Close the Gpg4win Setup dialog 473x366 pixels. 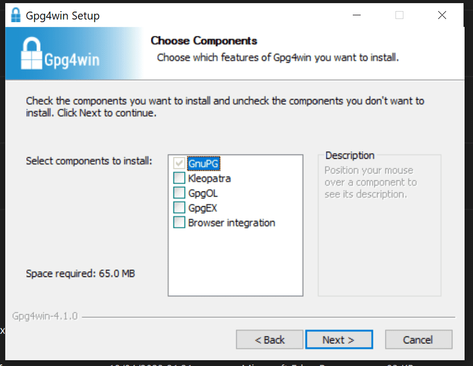coord(442,15)
